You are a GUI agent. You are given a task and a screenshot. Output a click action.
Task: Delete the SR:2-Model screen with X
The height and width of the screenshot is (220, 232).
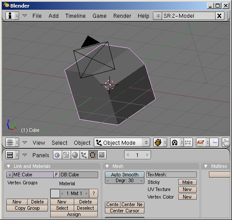[x=219, y=16]
